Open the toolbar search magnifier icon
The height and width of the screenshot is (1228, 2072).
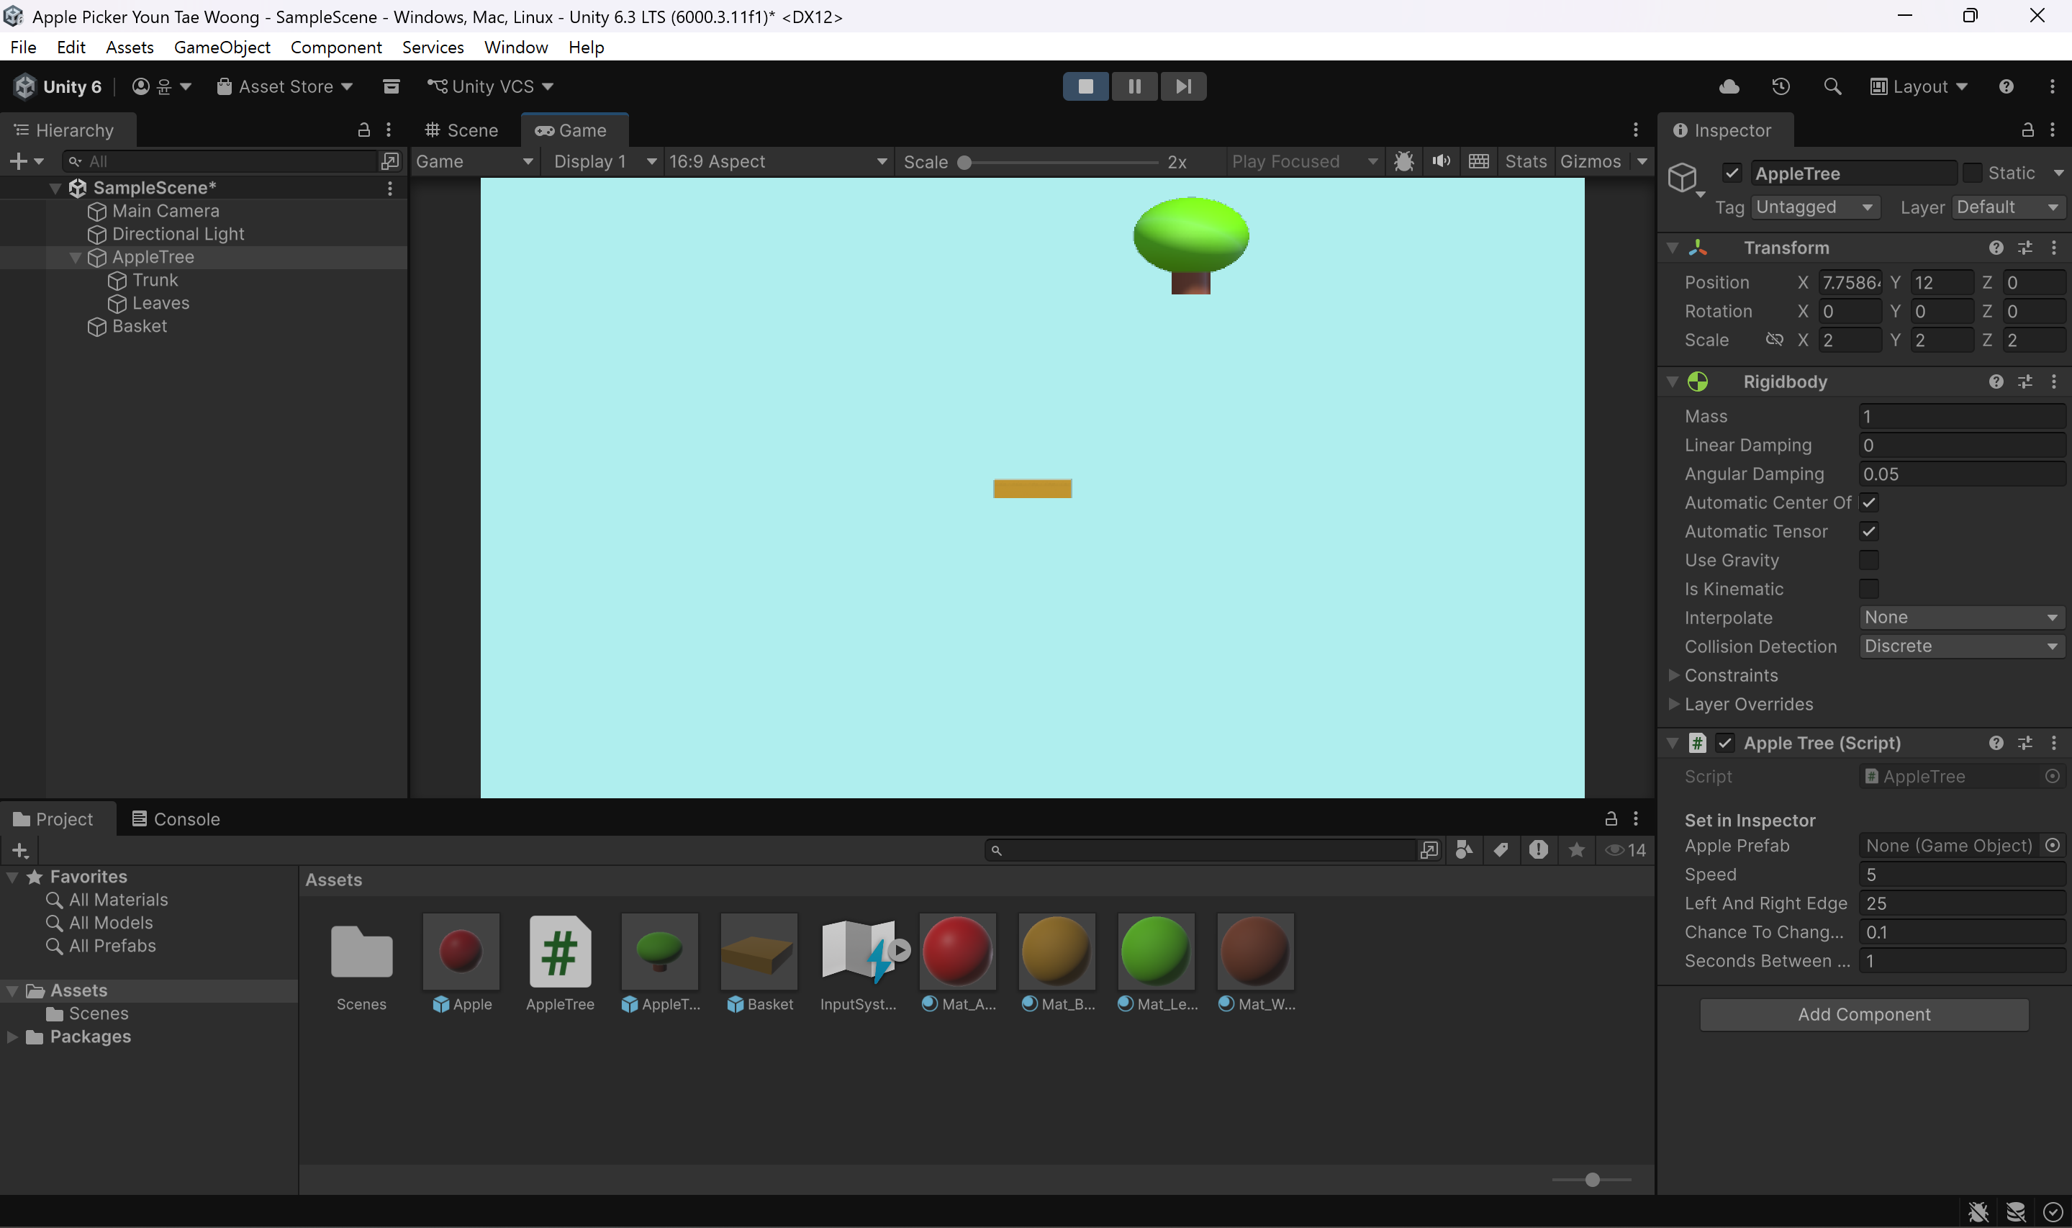pyautogui.click(x=1832, y=86)
